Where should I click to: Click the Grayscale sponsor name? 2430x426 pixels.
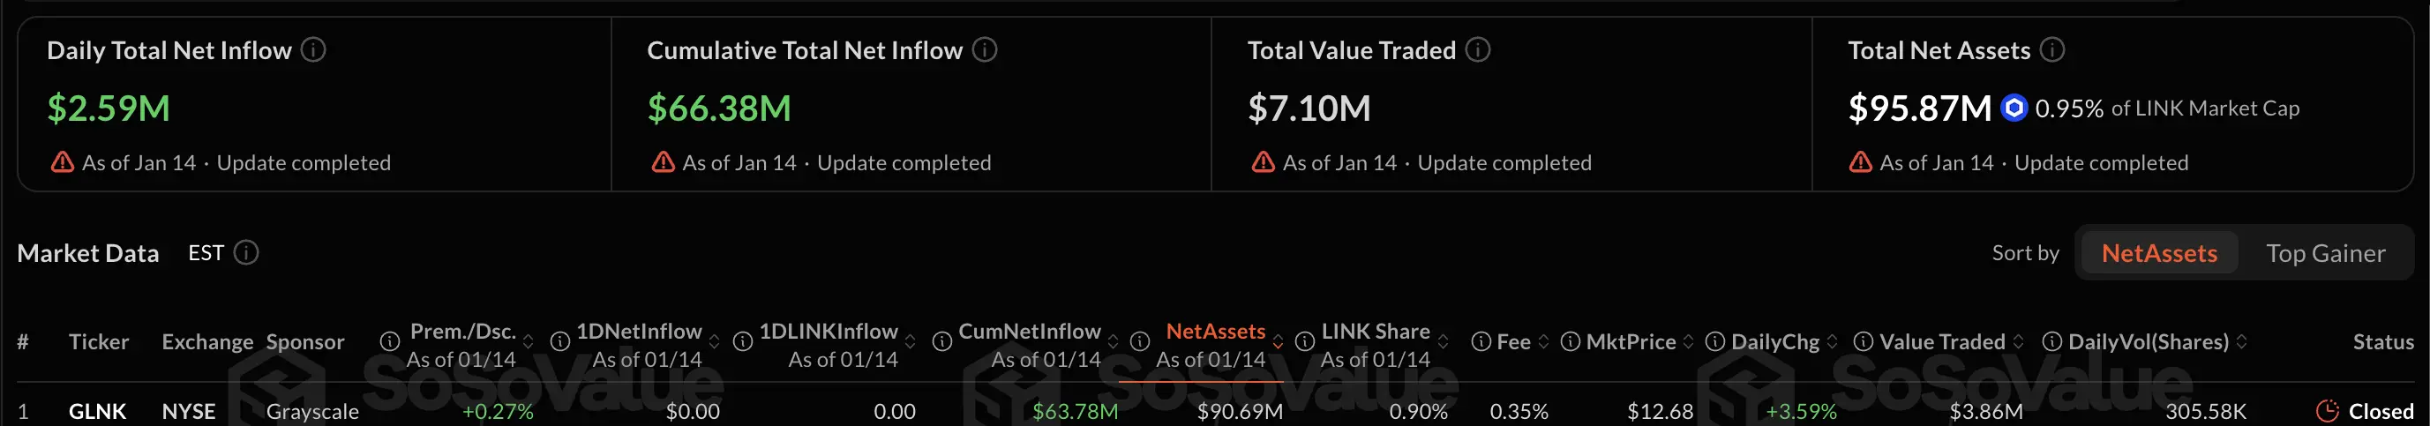pos(312,412)
